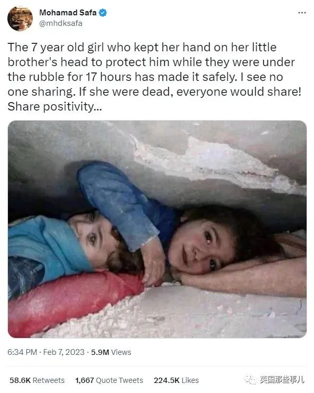Click the Mohamad Safa display name

(68, 13)
